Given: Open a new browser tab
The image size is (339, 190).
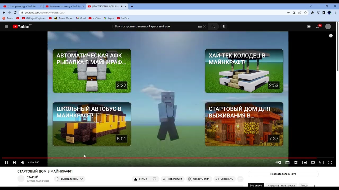Looking at the screenshot, I should (x=132, y=6).
